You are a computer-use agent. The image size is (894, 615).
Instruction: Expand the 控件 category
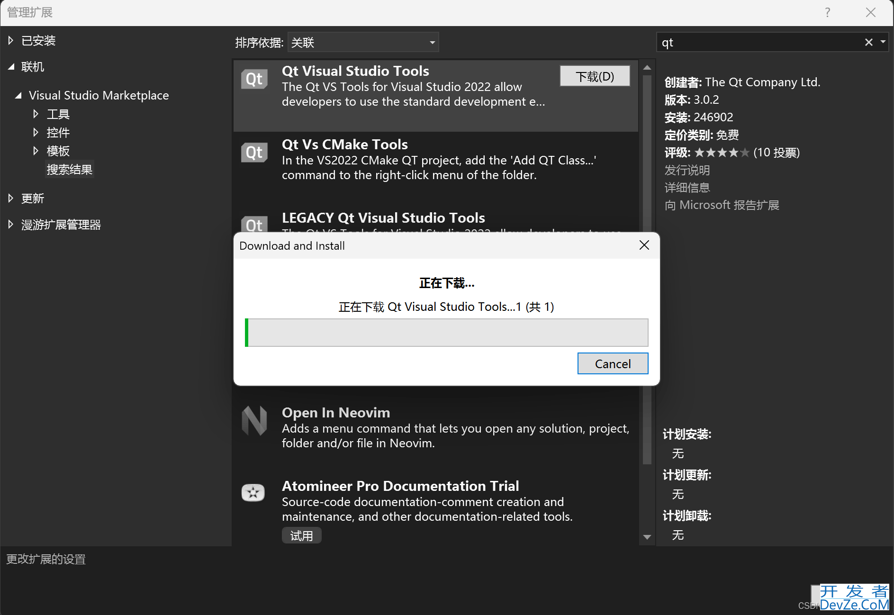tap(36, 132)
